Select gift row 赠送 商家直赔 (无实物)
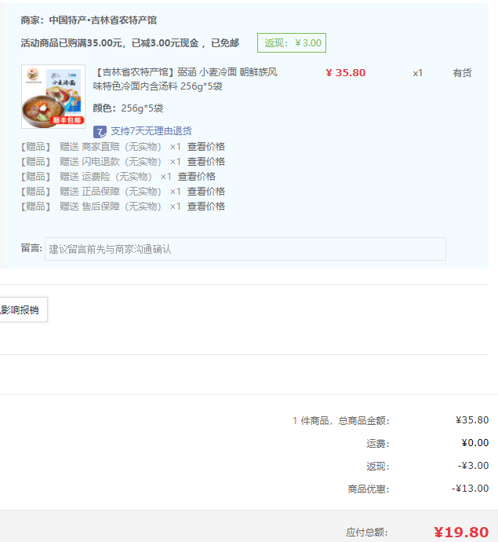The width and height of the screenshot is (498, 542). (x=110, y=147)
